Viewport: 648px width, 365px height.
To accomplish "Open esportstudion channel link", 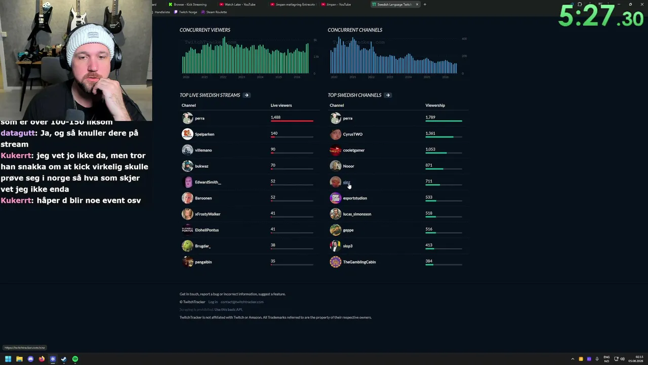I will point(355,198).
